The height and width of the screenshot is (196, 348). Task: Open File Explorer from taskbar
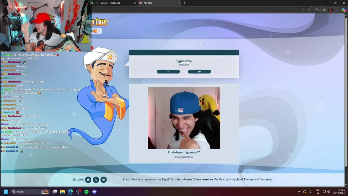point(63,192)
